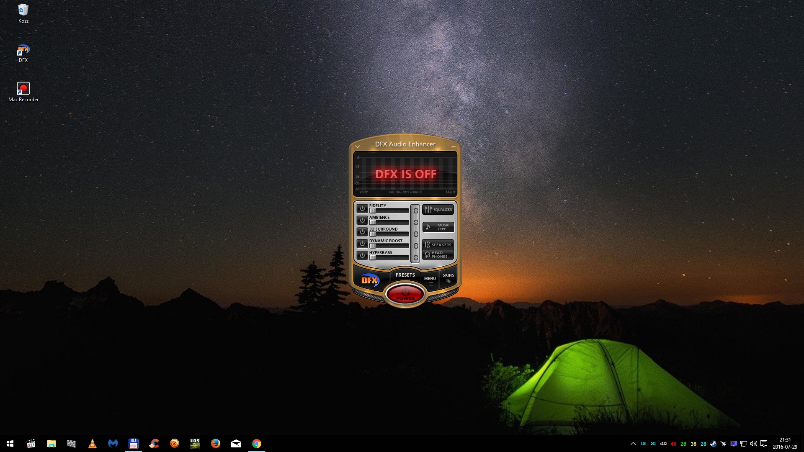Click the monitor tray icon showing 60
This screenshot has width=804, height=452.
pyautogui.click(x=734, y=444)
